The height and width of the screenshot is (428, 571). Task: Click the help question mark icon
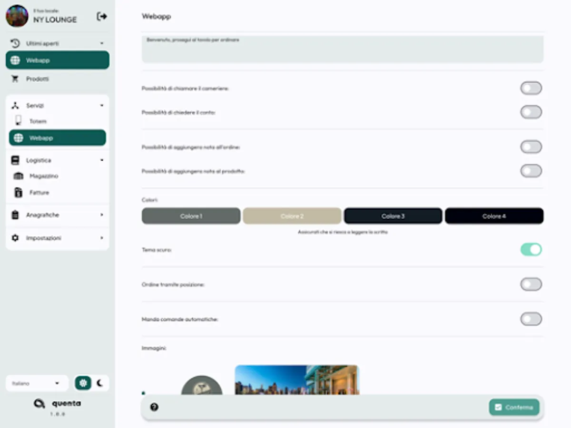[154, 407]
